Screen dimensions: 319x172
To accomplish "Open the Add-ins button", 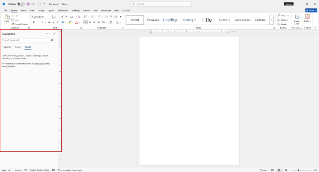I will click(x=307, y=18).
